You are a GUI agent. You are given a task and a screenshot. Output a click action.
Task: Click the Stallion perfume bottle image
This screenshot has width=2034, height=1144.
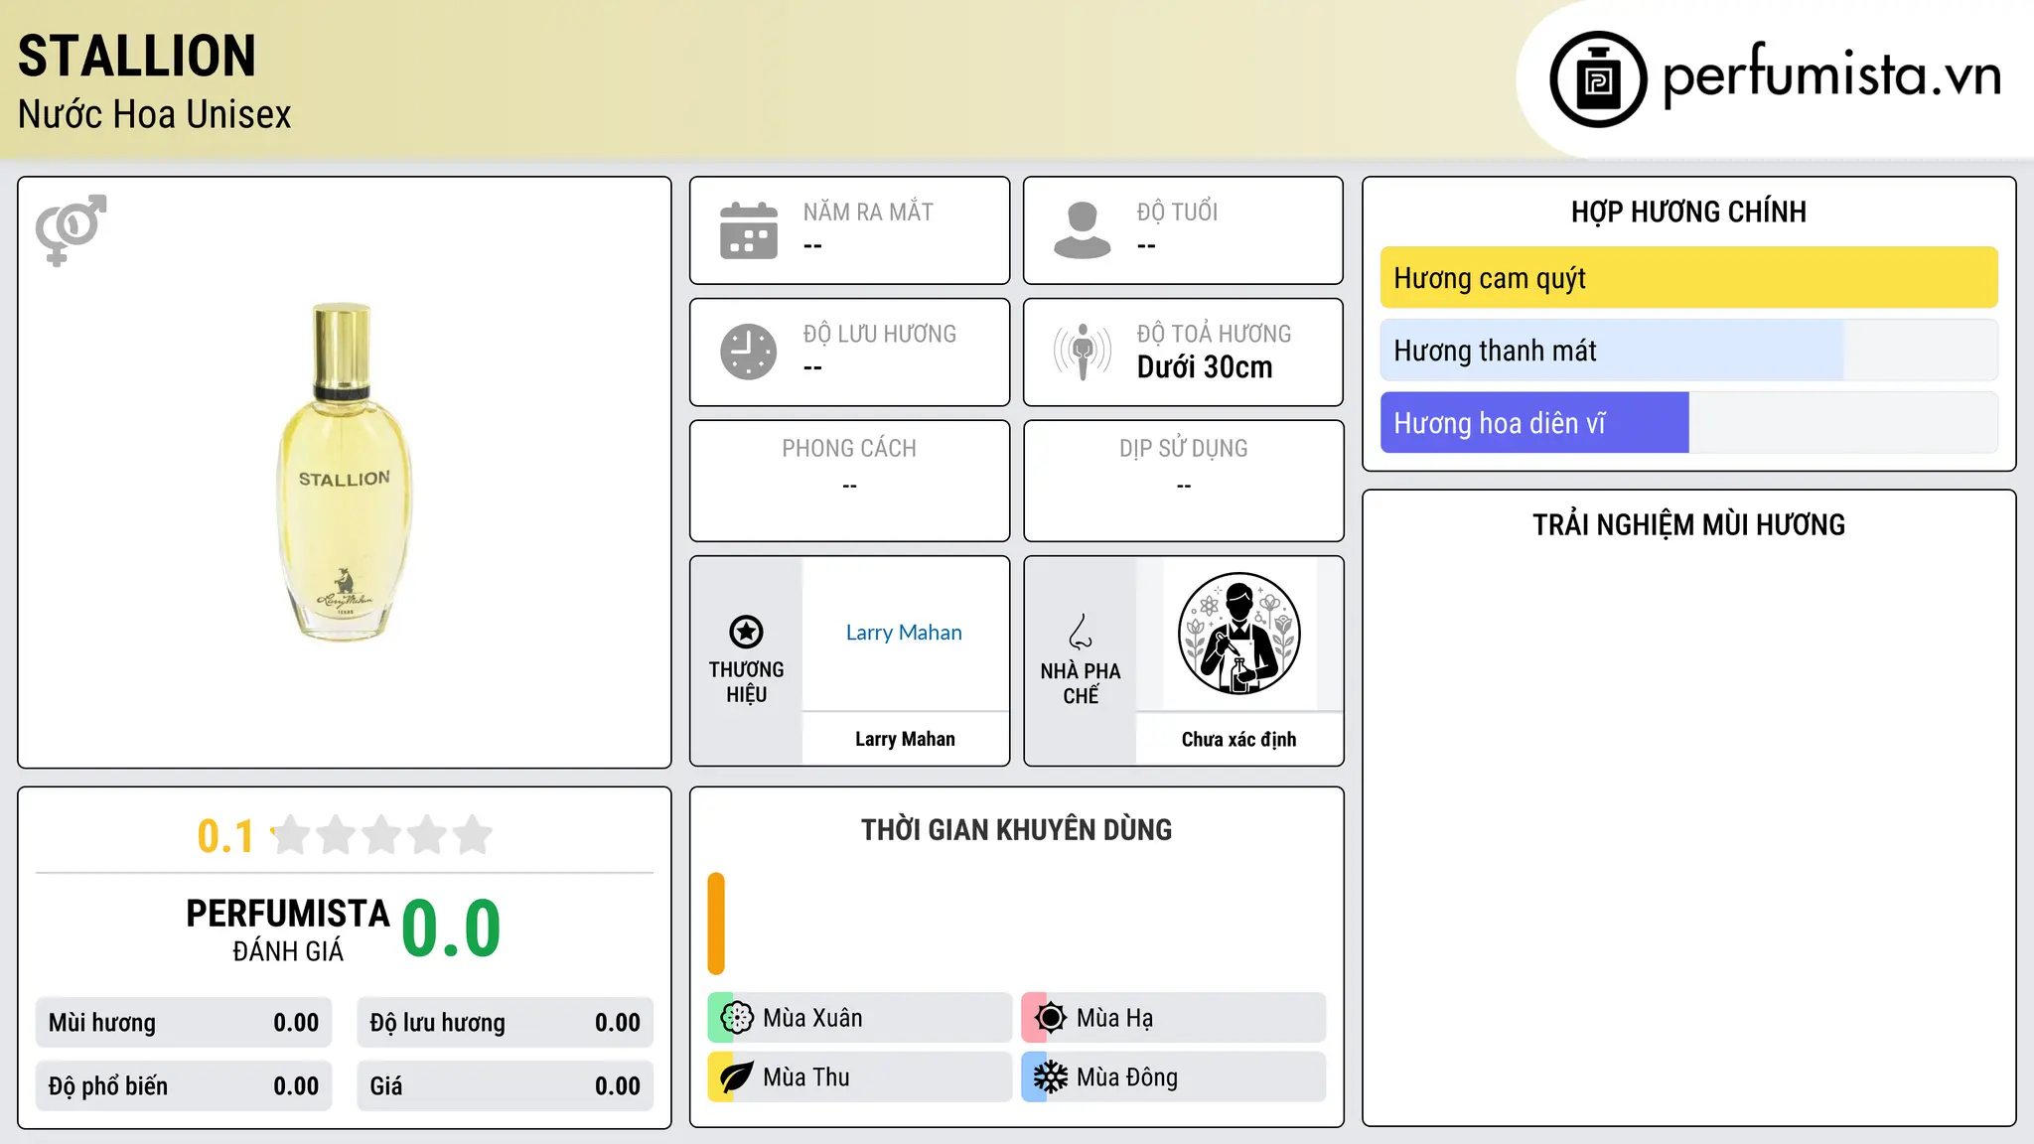click(344, 472)
